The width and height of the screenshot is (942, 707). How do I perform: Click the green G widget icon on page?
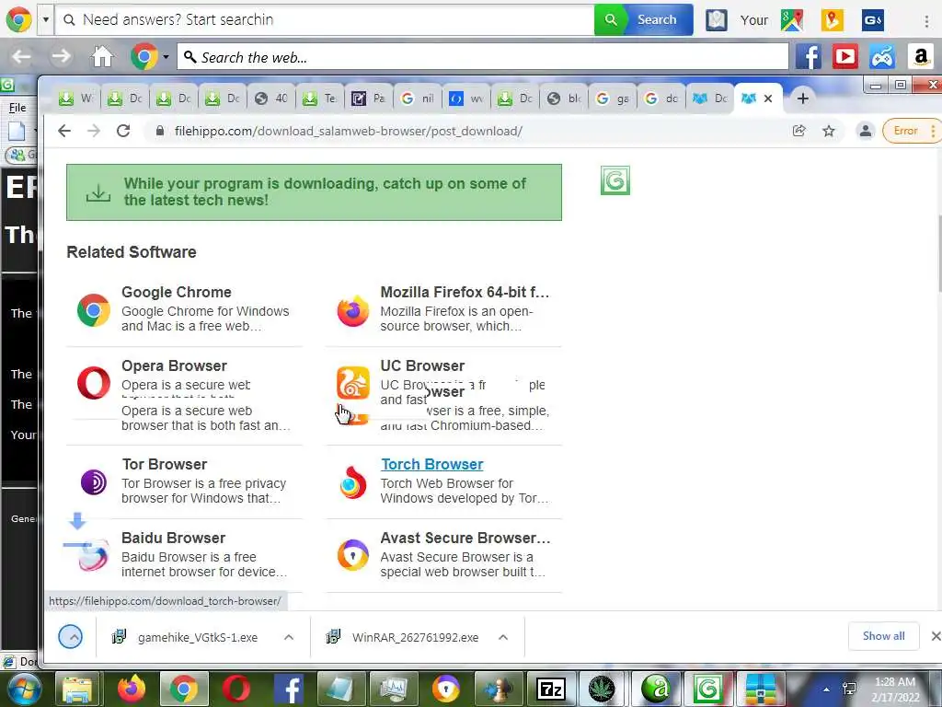coord(615,180)
